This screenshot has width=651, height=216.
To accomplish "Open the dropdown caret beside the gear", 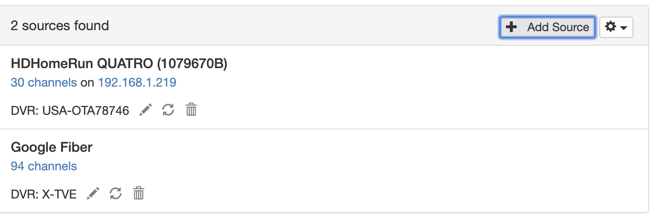I will tap(624, 28).
